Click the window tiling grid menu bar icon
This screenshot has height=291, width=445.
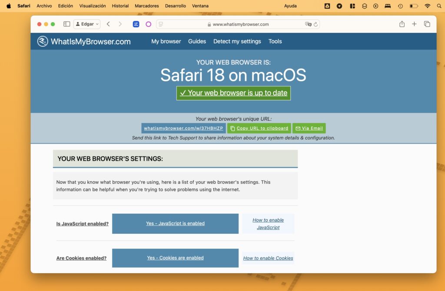tap(352, 6)
